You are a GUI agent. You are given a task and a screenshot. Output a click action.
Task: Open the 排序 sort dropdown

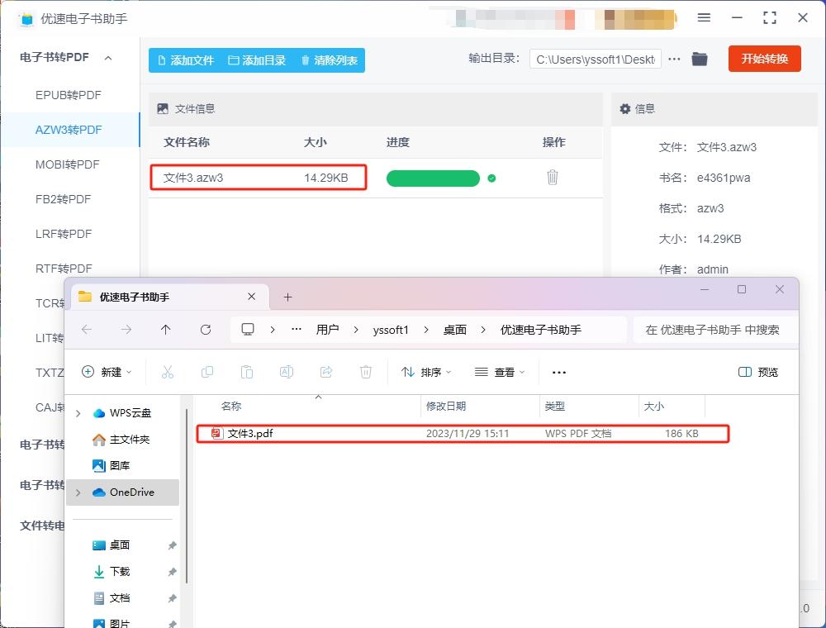pos(425,372)
